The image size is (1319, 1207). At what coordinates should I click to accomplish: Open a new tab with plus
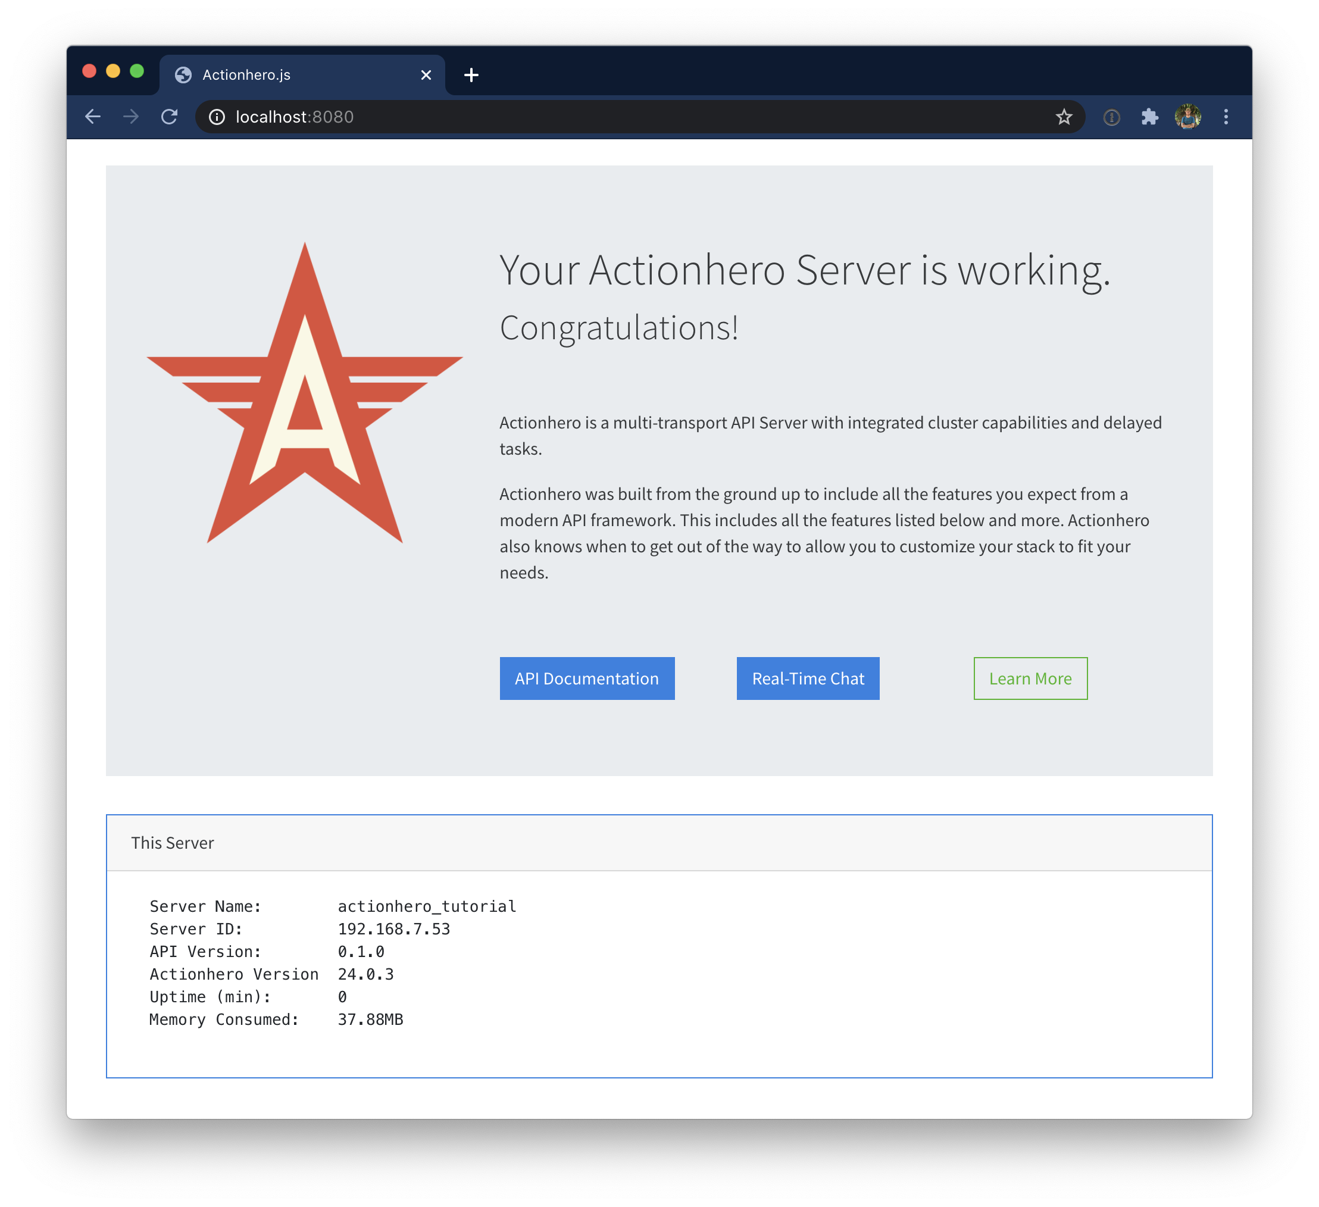471,75
